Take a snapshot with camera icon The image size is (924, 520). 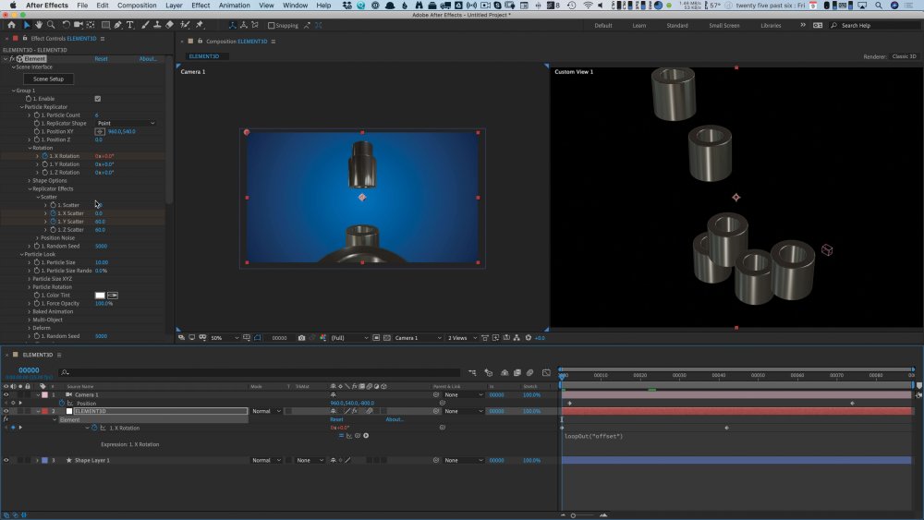301,338
